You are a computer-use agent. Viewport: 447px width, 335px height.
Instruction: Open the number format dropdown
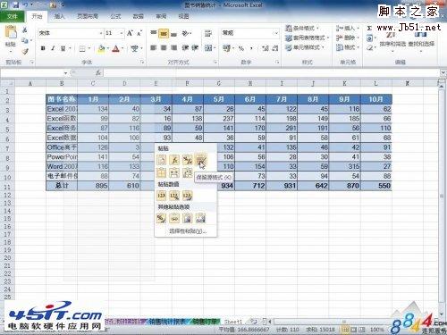(x=276, y=33)
